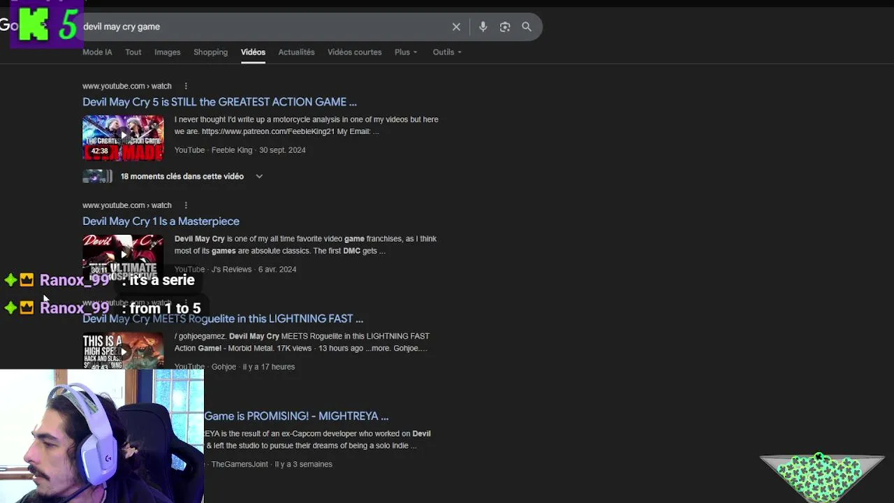Switch to the Tout tab

[133, 52]
